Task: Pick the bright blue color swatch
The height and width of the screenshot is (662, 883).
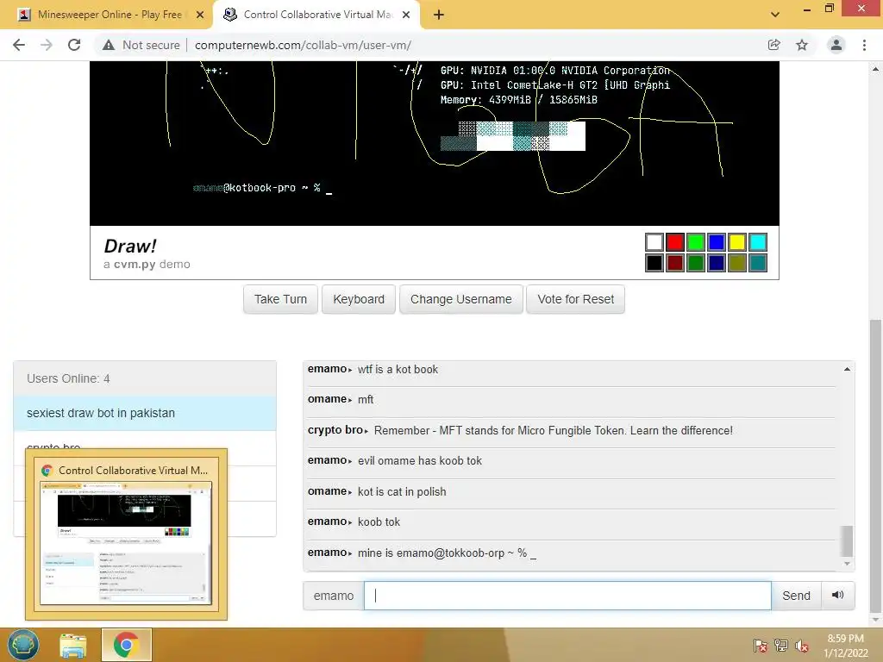Action: tap(717, 242)
